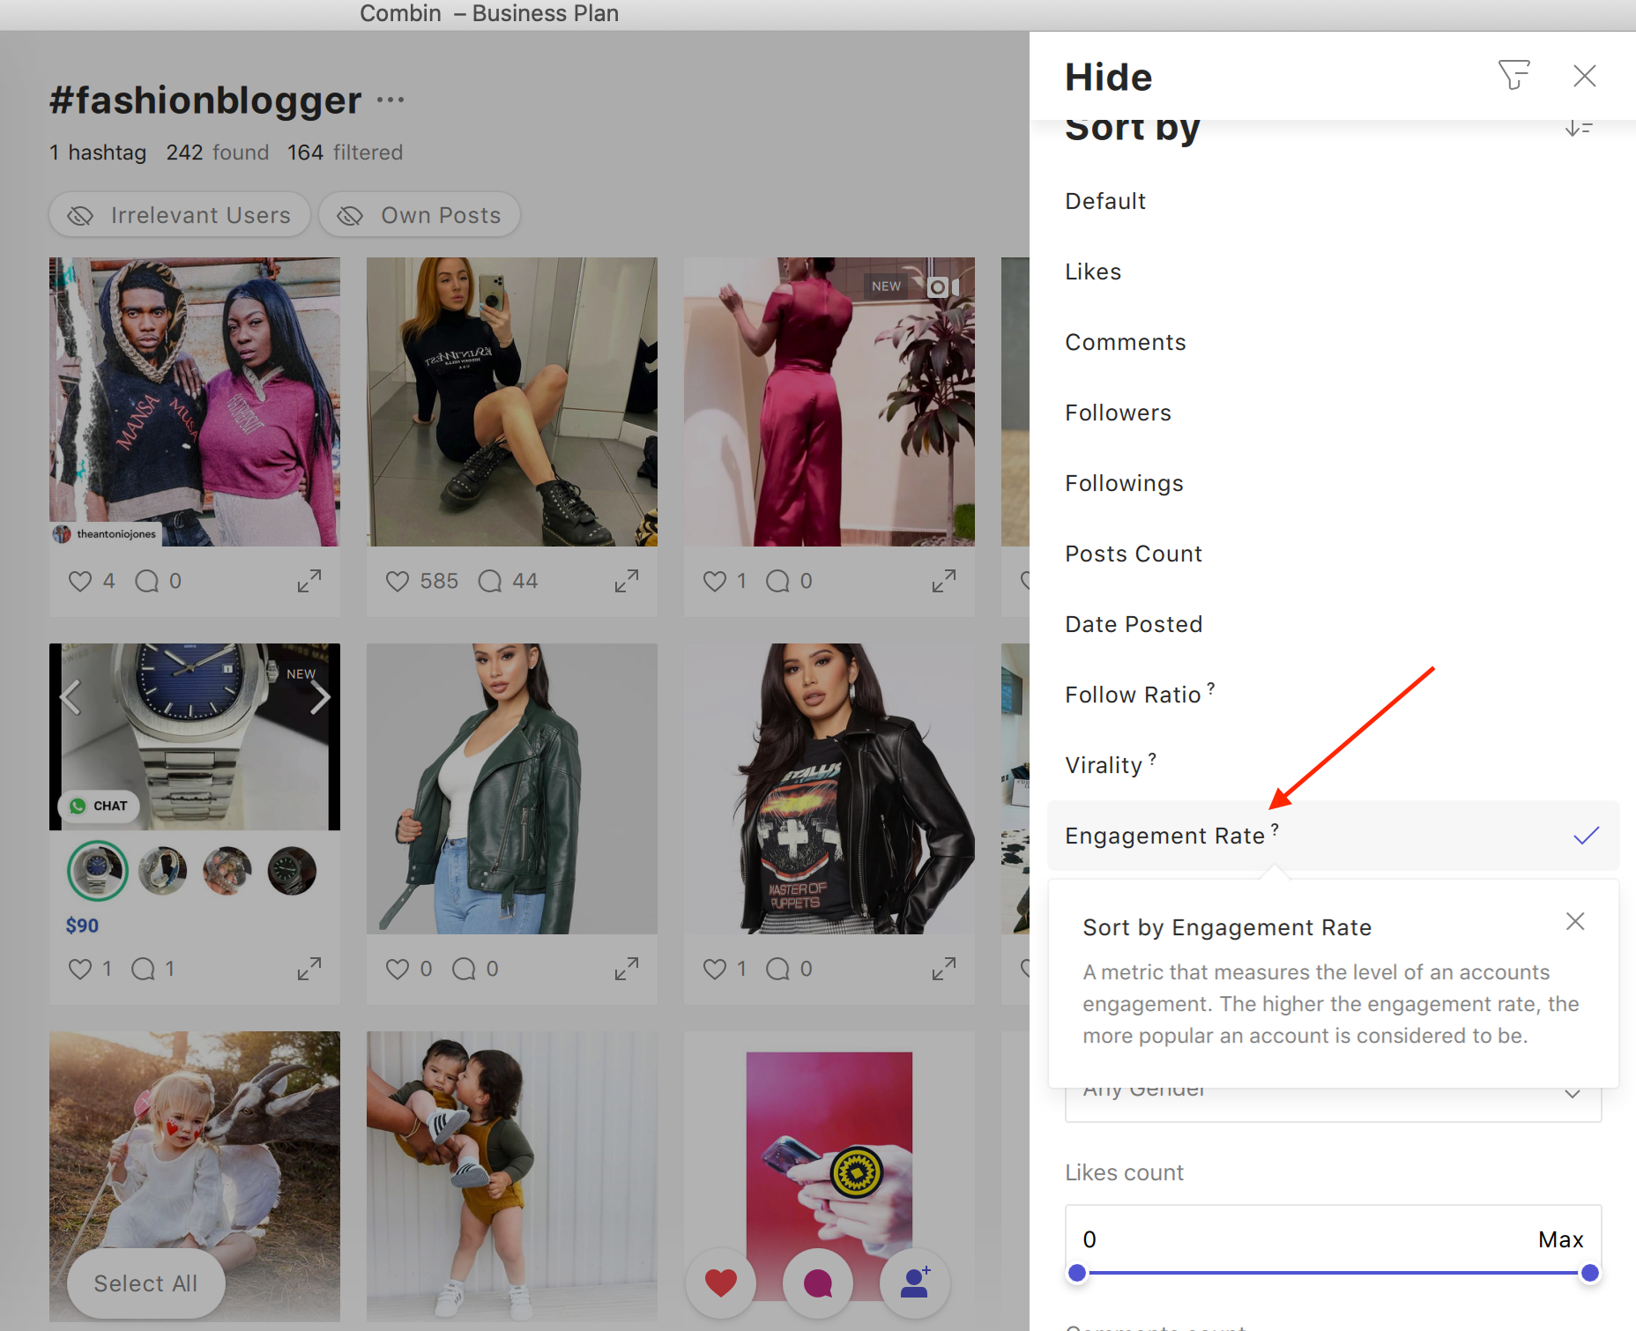This screenshot has width=1636, height=1331.
Task: Choose the Virality sort option
Action: click(1333, 765)
